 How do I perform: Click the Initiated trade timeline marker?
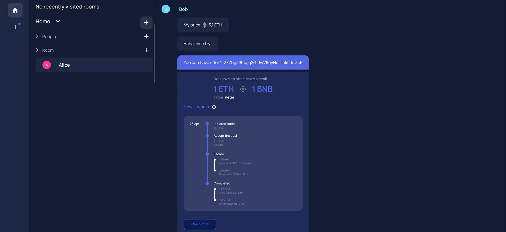click(x=207, y=124)
